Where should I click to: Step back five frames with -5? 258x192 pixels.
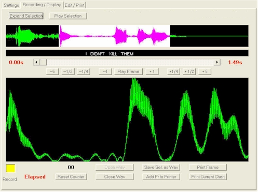[52, 71]
